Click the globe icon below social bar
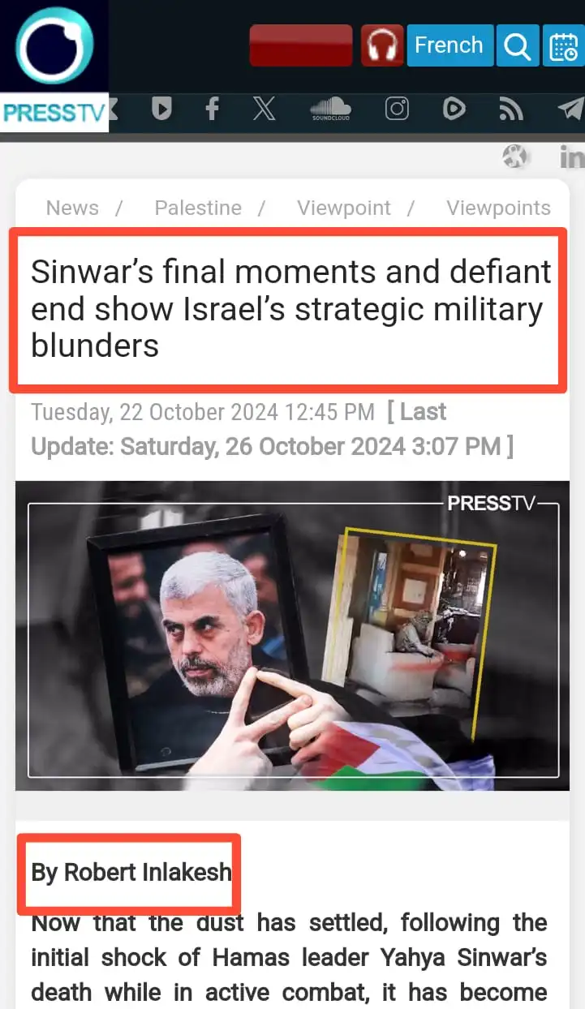Image resolution: width=585 pixels, height=1009 pixels. [515, 156]
